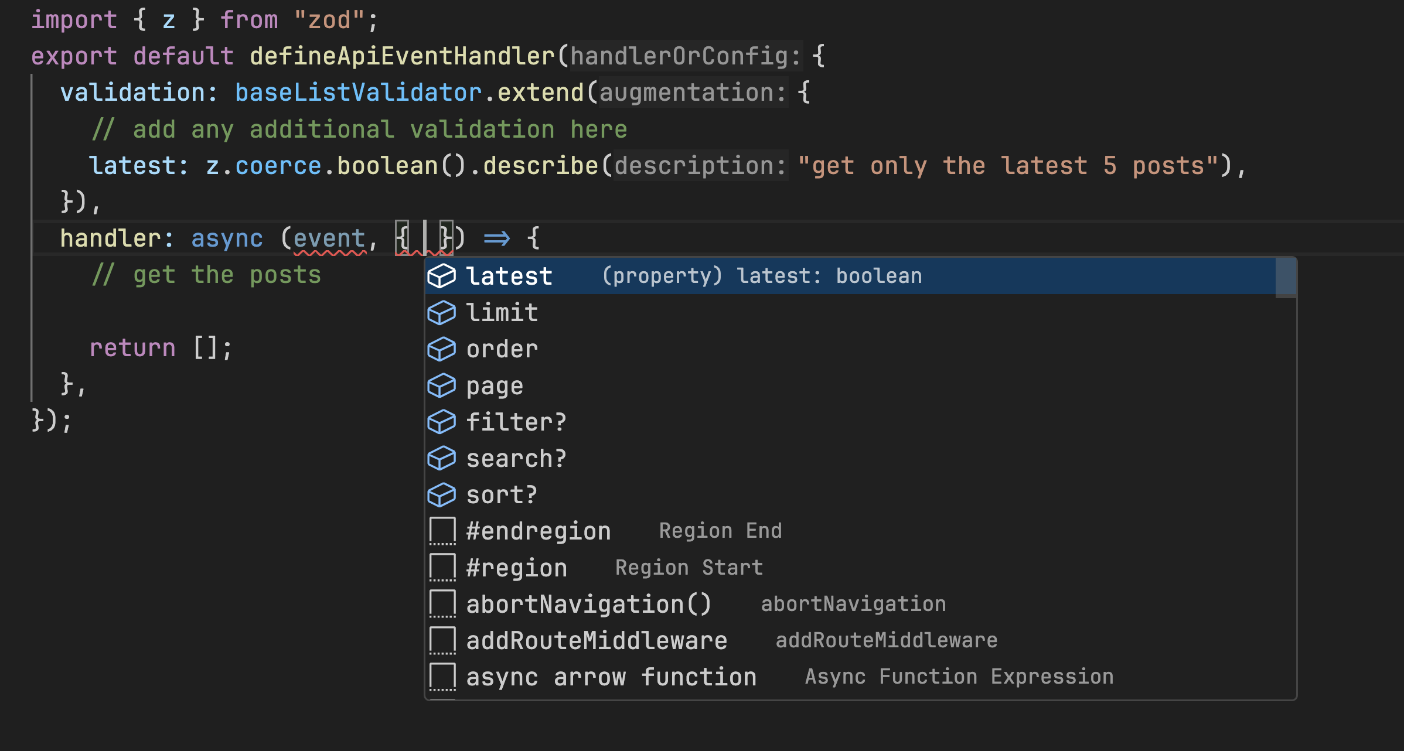Click the property icon next to sort?
Screen dimensions: 1404x751
click(441, 496)
